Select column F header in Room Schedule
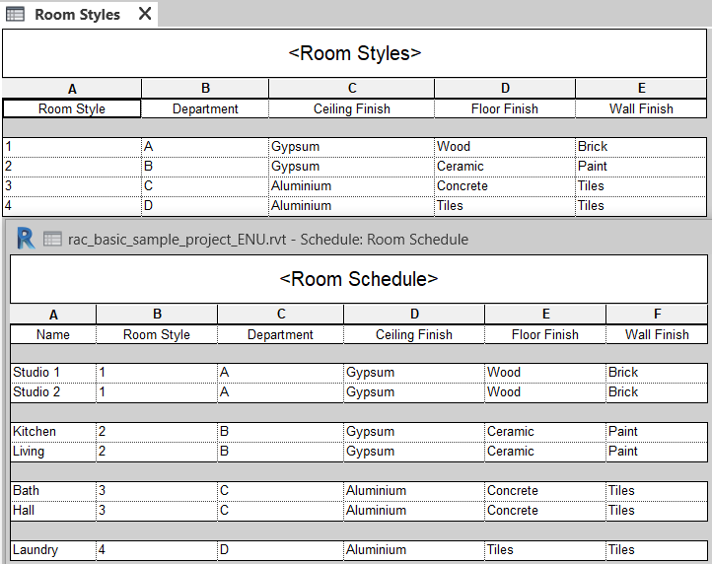 657,314
